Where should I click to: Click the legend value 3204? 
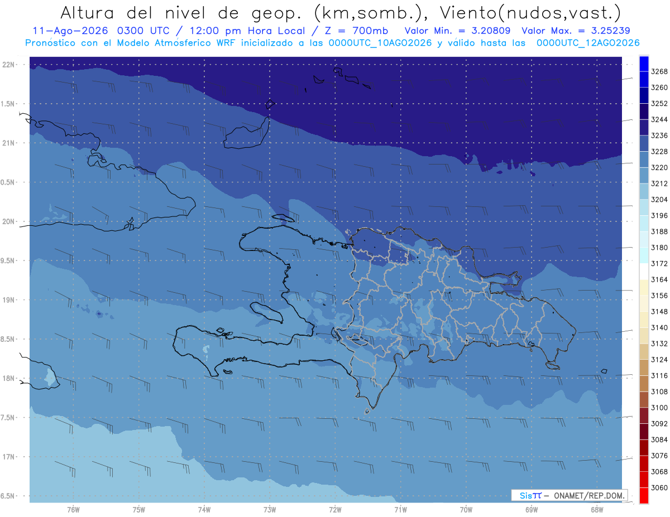(x=659, y=200)
